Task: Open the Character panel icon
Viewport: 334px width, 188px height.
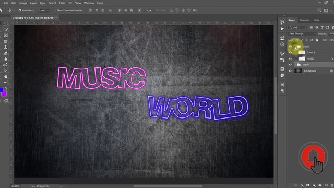Action: pyautogui.click(x=282, y=85)
